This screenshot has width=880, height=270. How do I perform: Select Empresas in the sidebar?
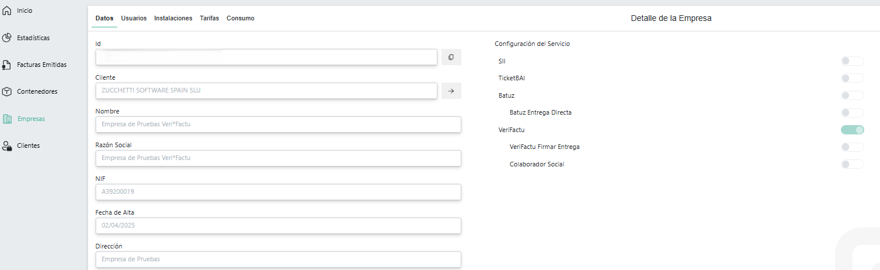point(31,119)
